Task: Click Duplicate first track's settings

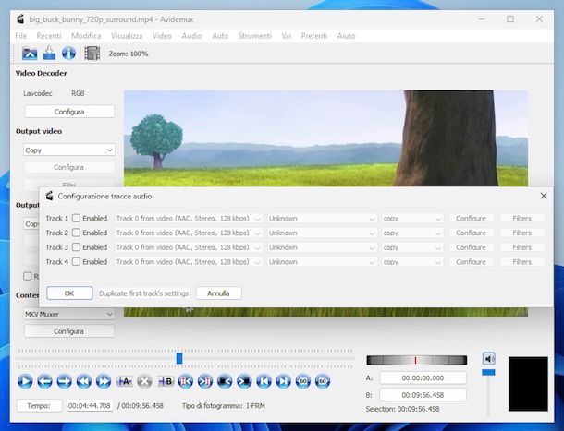Action: pyautogui.click(x=144, y=293)
